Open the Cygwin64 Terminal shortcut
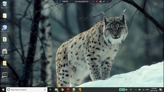The height and width of the screenshot is (92, 164). 5,77
